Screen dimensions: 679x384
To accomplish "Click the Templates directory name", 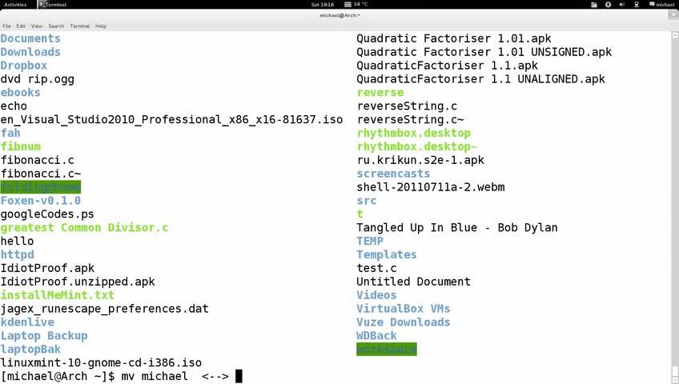I will (386, 254).
